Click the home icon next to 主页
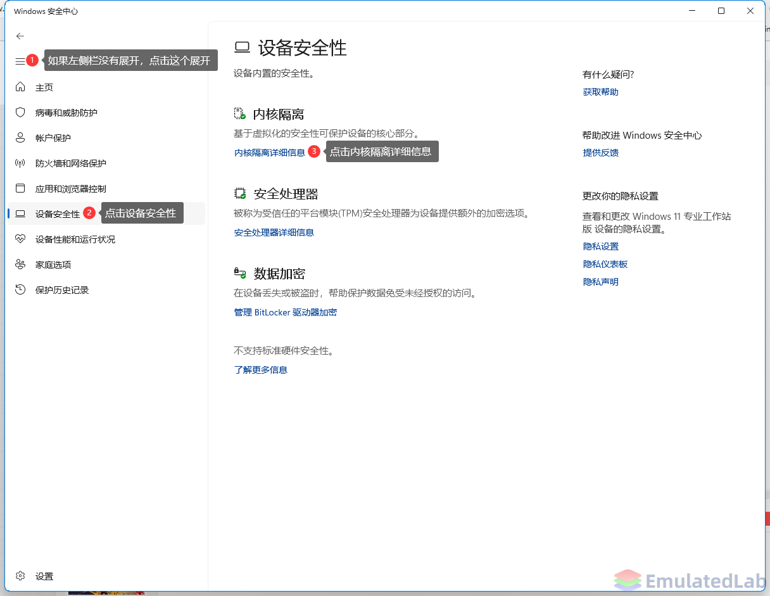The image size is (770, 596). [20, 87]
